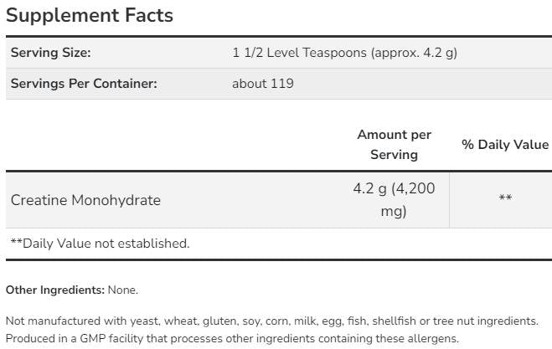
Task: Click the 'about 119' servings value
Action: [263, 84]
